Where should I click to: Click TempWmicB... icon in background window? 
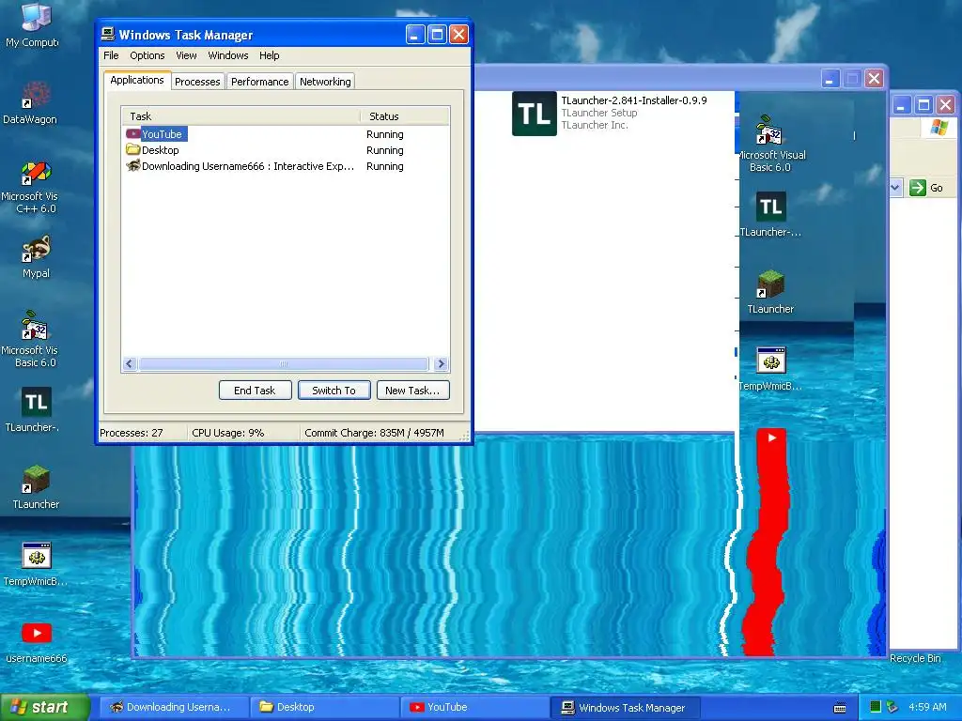771,360
